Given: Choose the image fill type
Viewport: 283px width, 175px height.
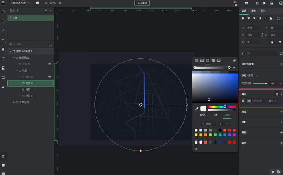Looking at the screenshot, I should coord(219,61).
